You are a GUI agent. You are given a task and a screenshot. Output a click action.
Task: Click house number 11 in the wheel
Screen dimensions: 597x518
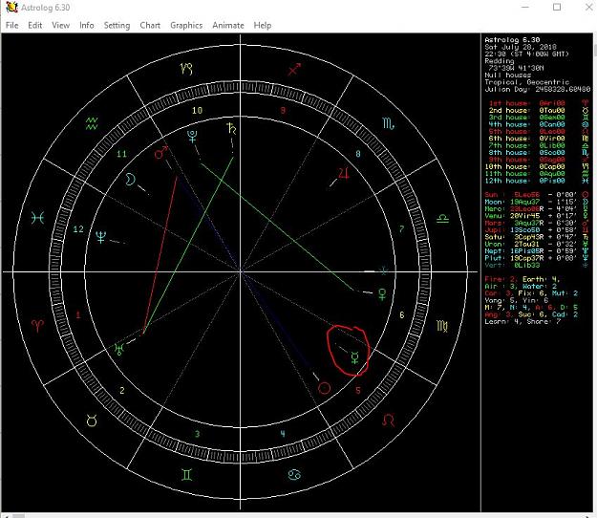pyautogui.click(x=121, y=154)
